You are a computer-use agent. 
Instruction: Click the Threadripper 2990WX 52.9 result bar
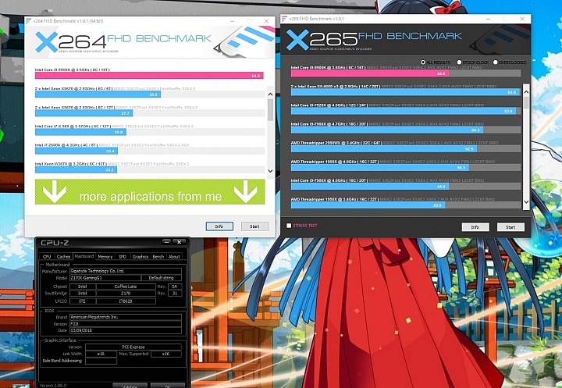tap(384, 148)
